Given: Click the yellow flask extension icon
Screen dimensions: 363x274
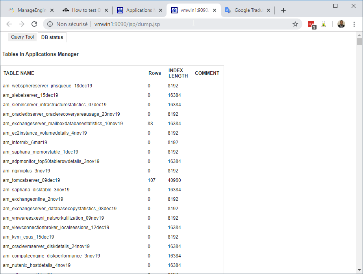Looking at the screenshot, I should coord(324,24).
